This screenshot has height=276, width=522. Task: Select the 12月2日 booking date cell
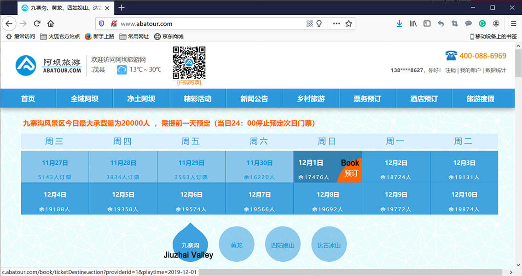tap(396, 167)
